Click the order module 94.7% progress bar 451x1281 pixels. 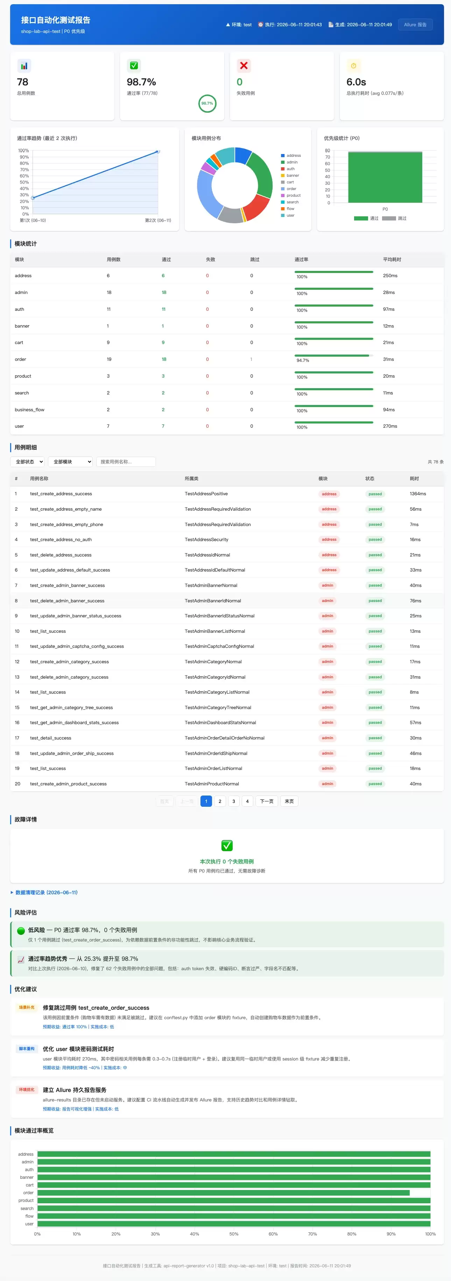[334, 356]
